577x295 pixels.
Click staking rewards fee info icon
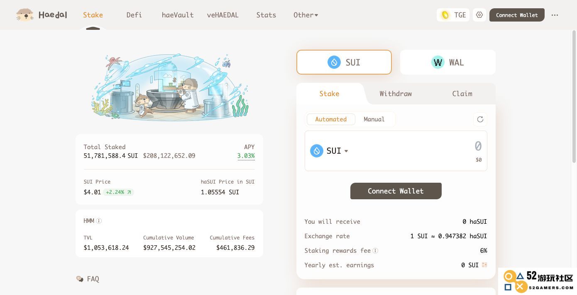(x=375, y=251)
